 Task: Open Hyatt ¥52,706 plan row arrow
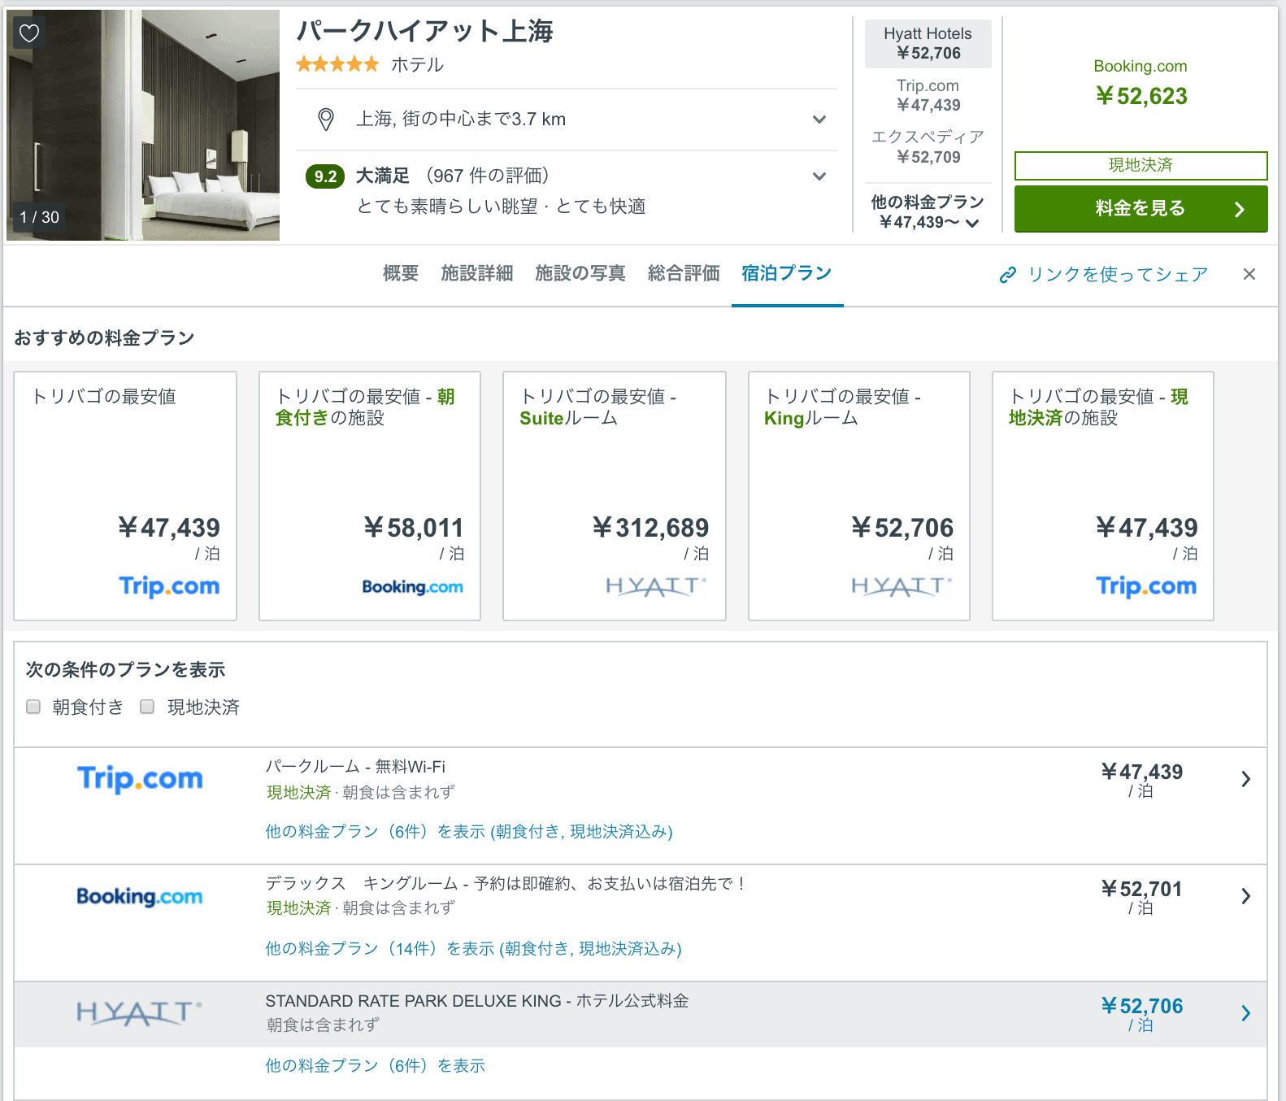click(x=1245, y=1013)
